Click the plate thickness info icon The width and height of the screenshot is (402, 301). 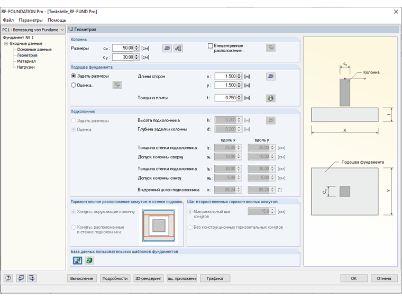(x=270, y=98)
